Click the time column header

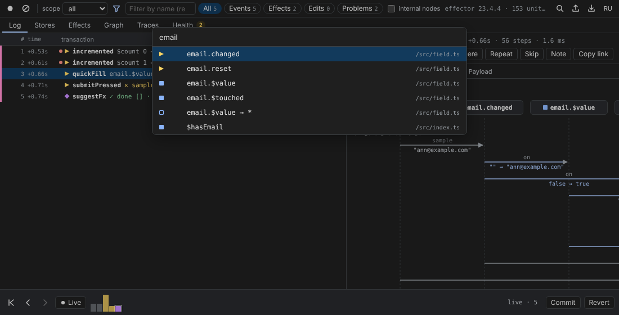coord(34,39)
